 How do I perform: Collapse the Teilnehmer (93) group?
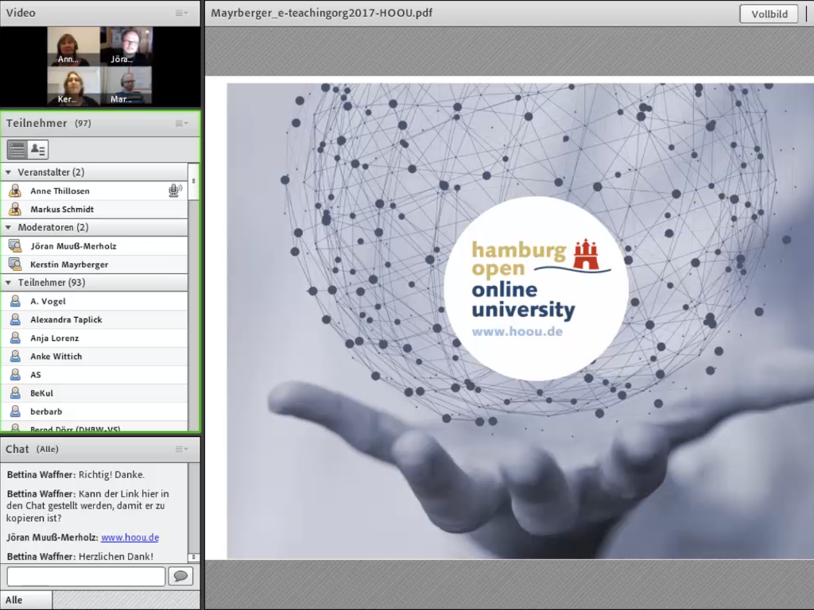coord(8,283)
